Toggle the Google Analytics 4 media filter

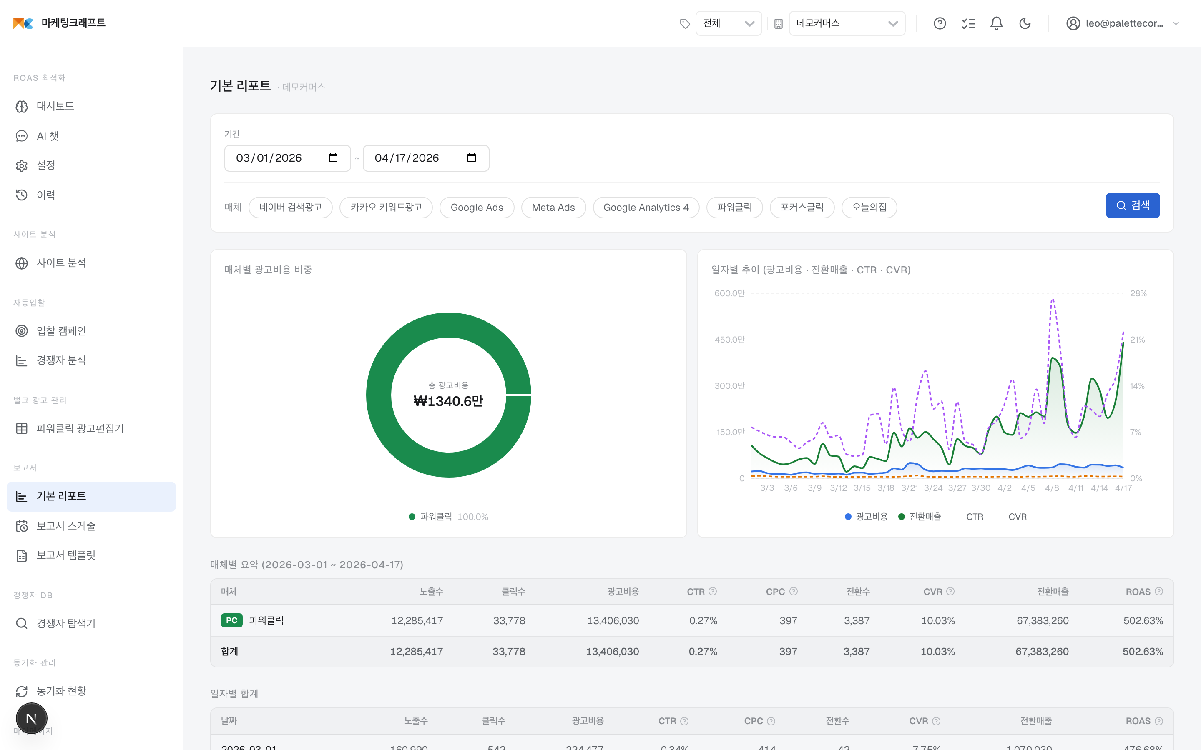pyautogui.click(x=646, y=207)
